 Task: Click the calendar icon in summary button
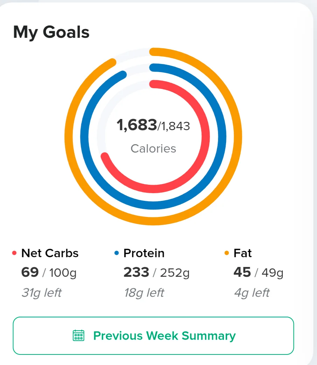[78, 336]
